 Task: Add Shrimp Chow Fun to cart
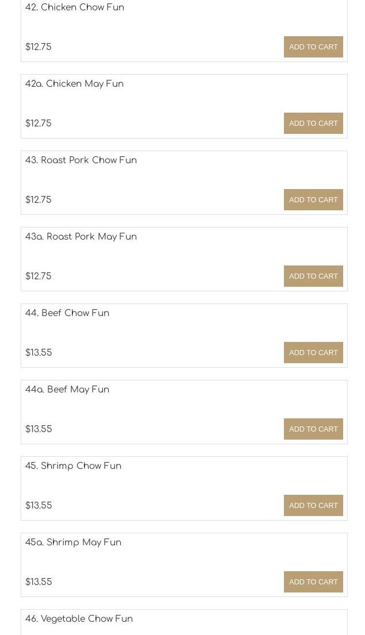point(313,506)
